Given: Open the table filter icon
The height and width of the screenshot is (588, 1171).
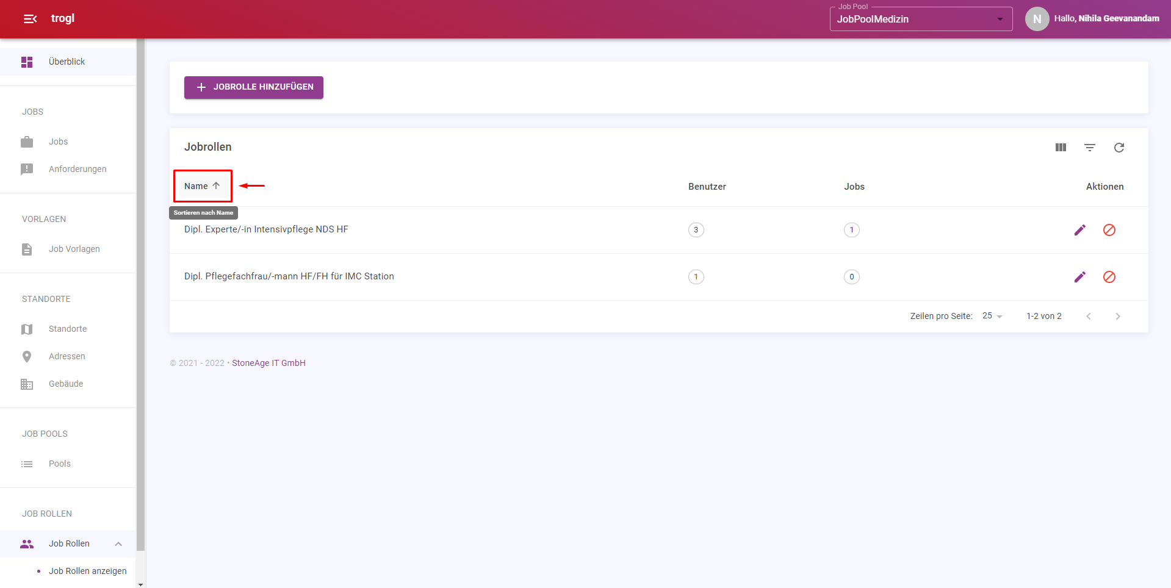Looking at the screenshot, I should [x=1090, y=147].
